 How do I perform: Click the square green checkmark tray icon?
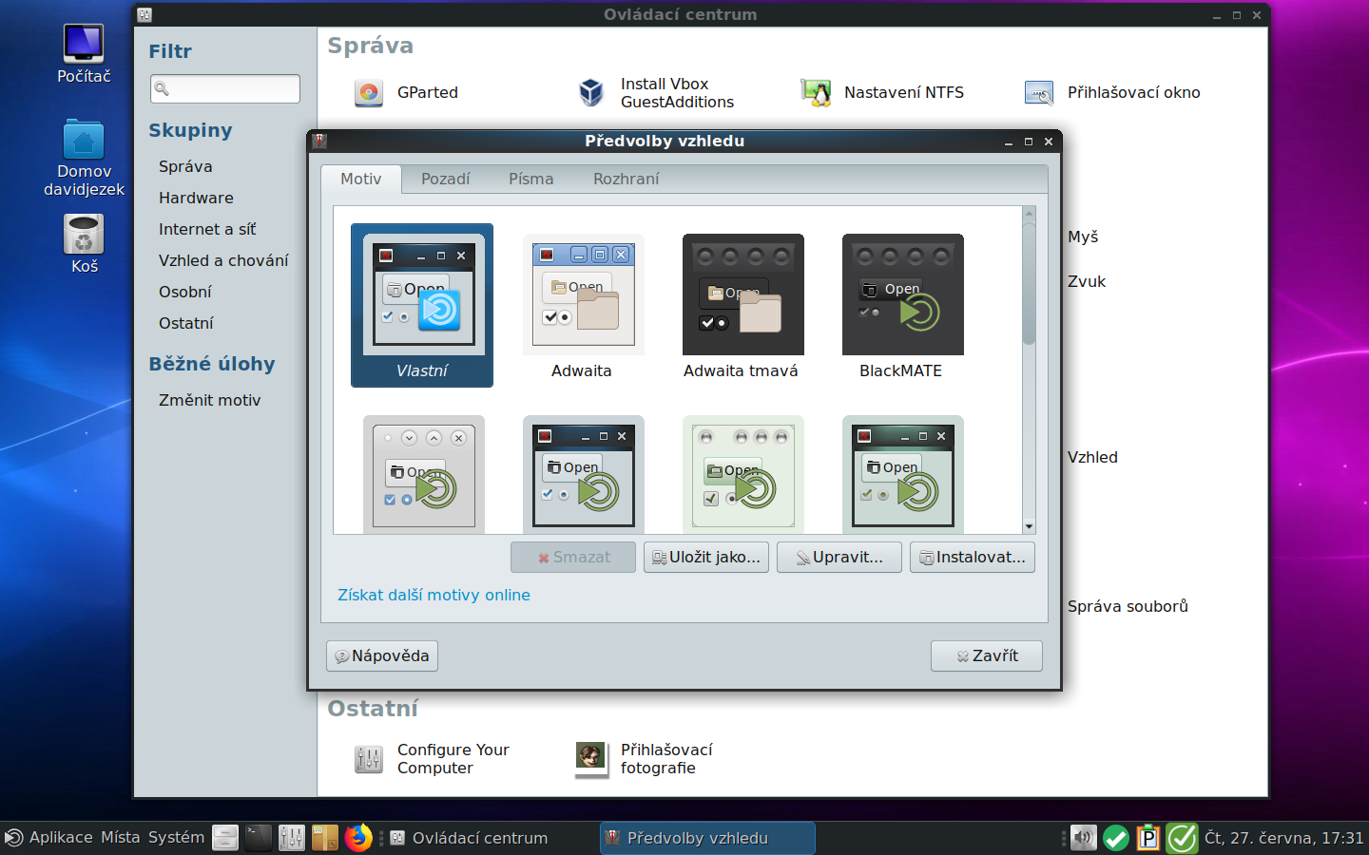pos(1182,838)
